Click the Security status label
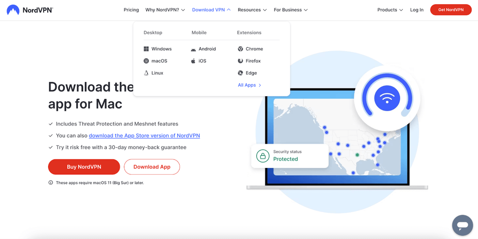 pos(287,152)
